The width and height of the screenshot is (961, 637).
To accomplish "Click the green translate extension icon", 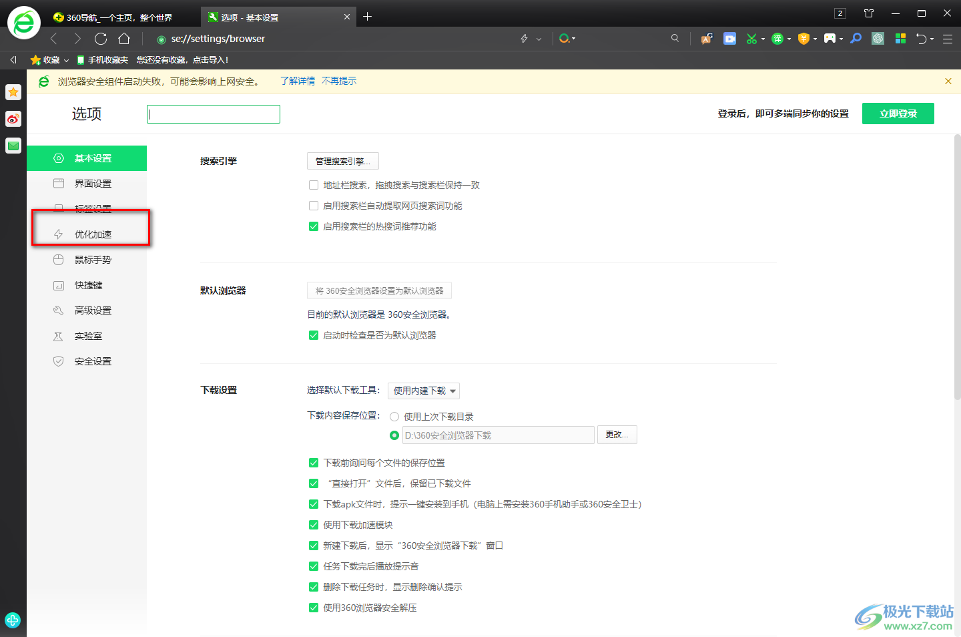I will [x=777, y=39].
